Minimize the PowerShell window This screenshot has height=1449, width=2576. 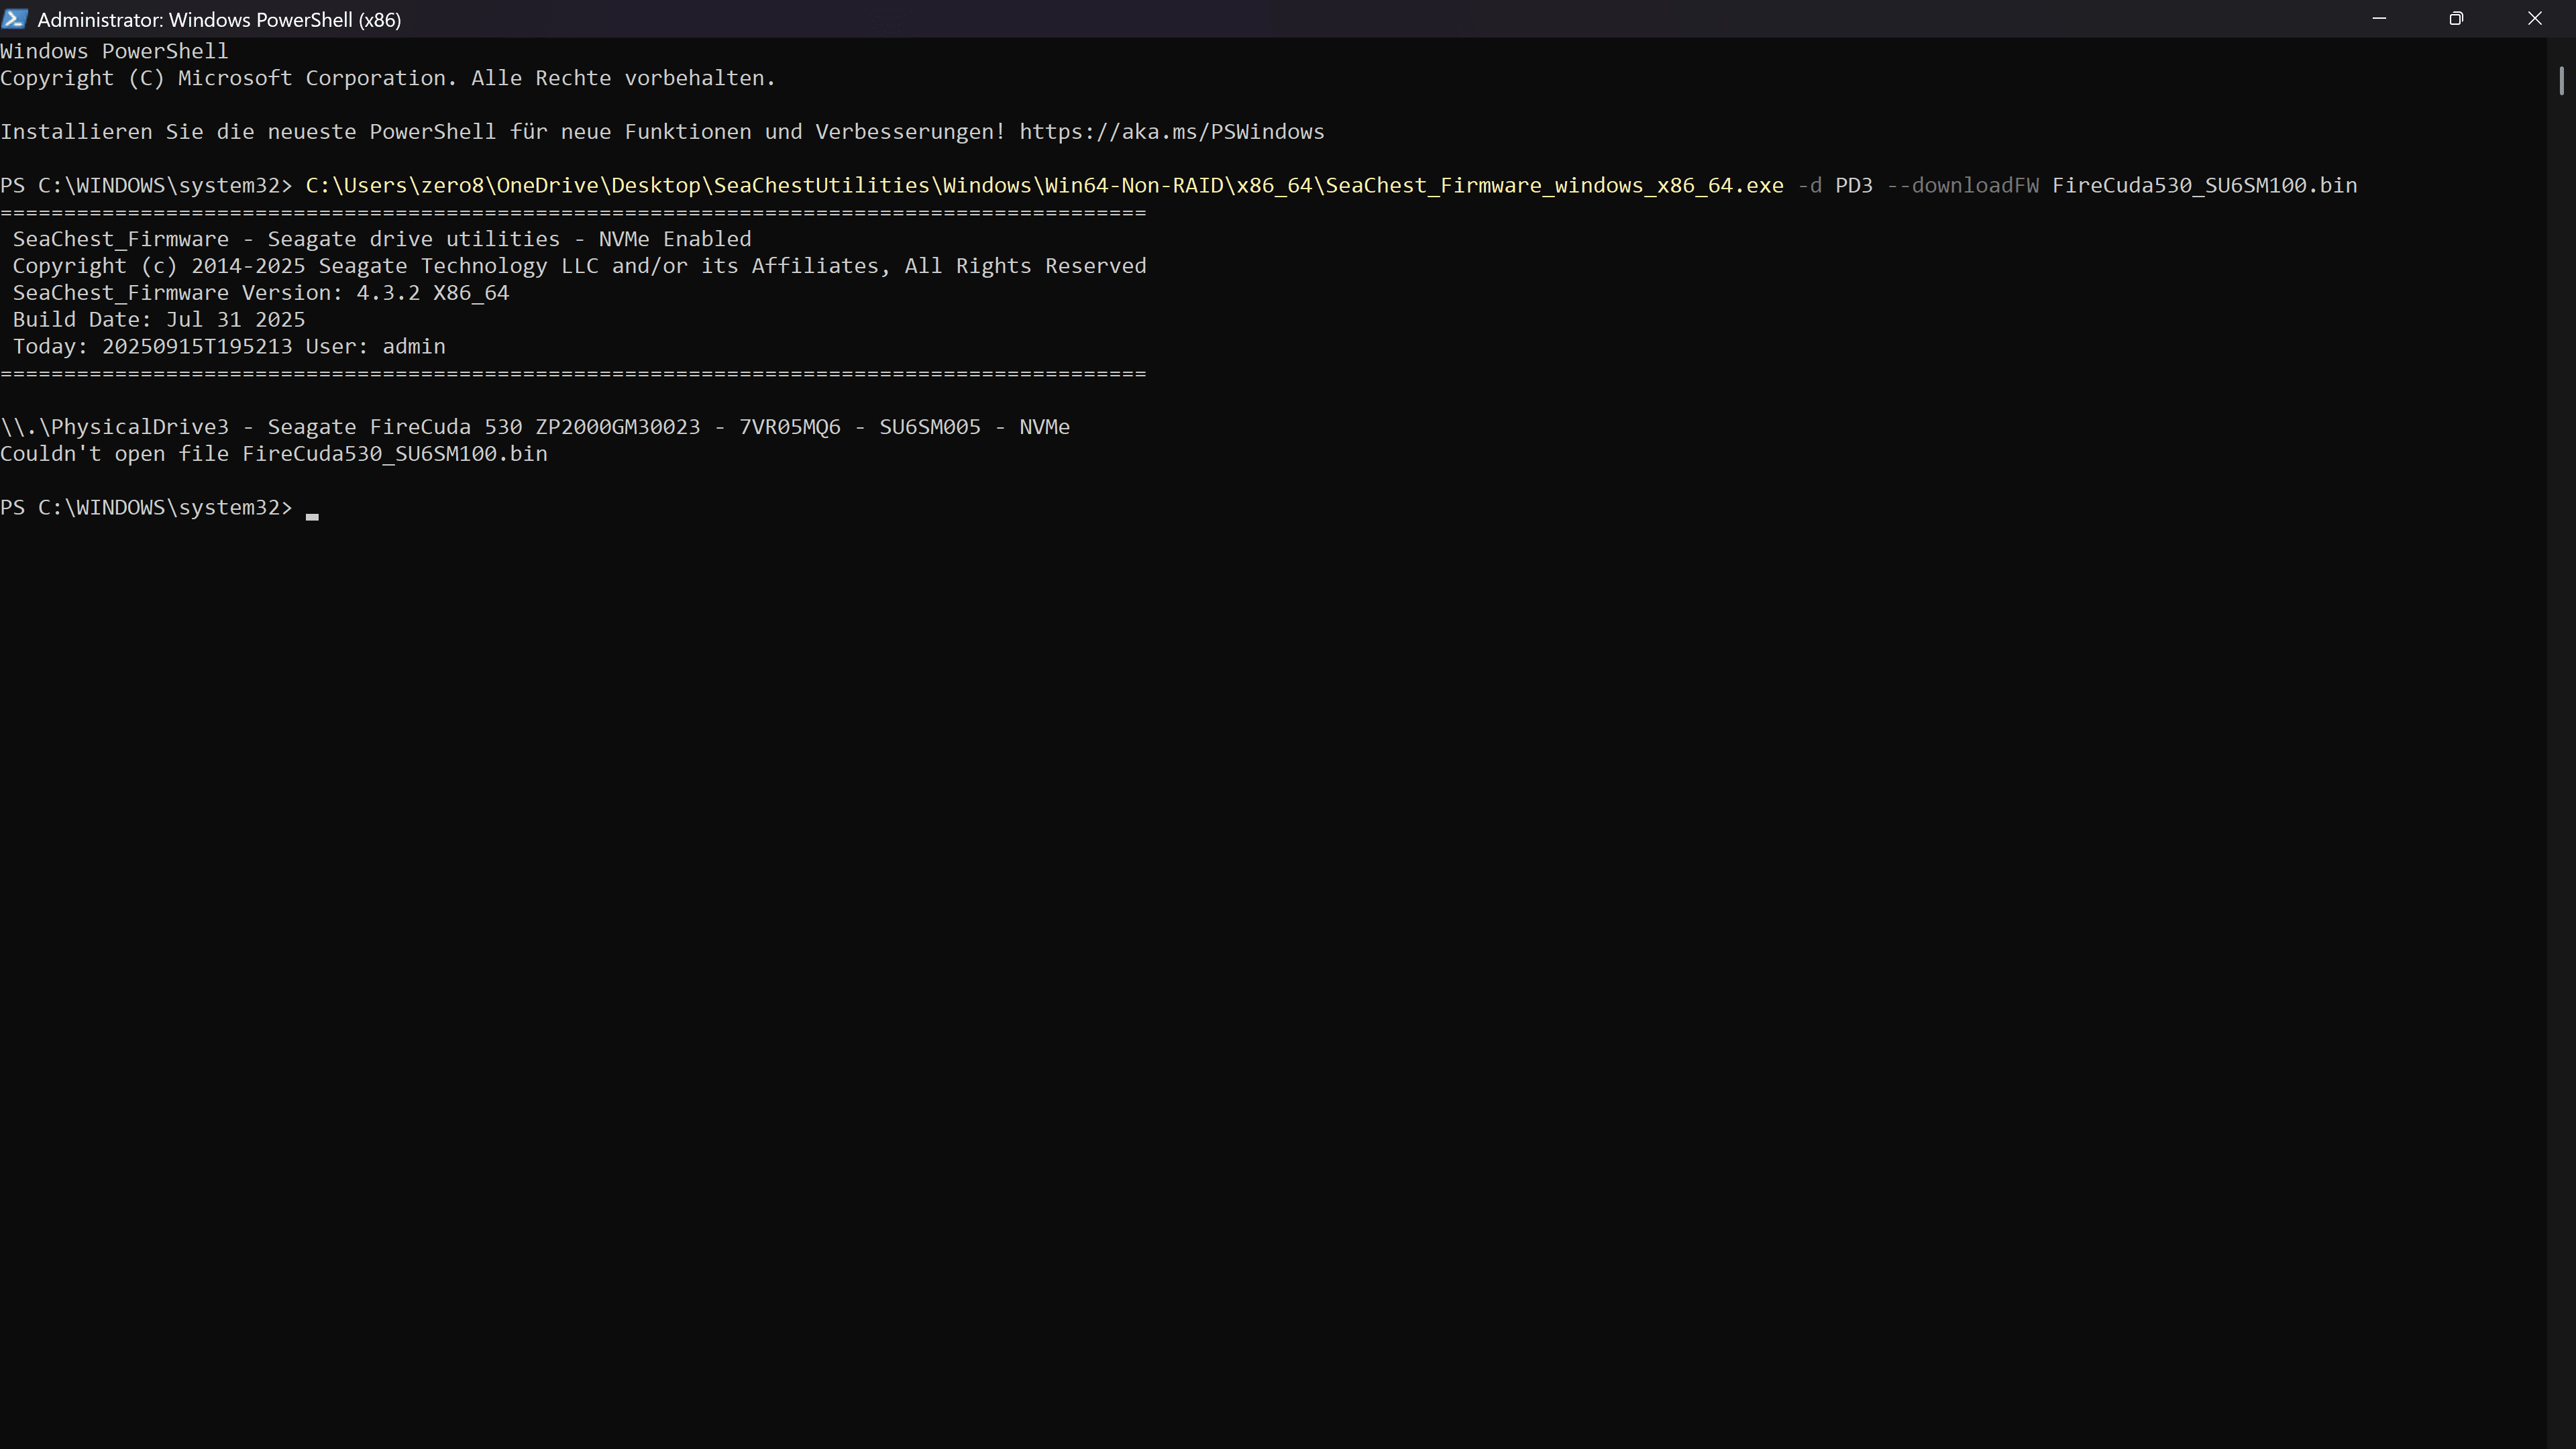click(2379, 19)
